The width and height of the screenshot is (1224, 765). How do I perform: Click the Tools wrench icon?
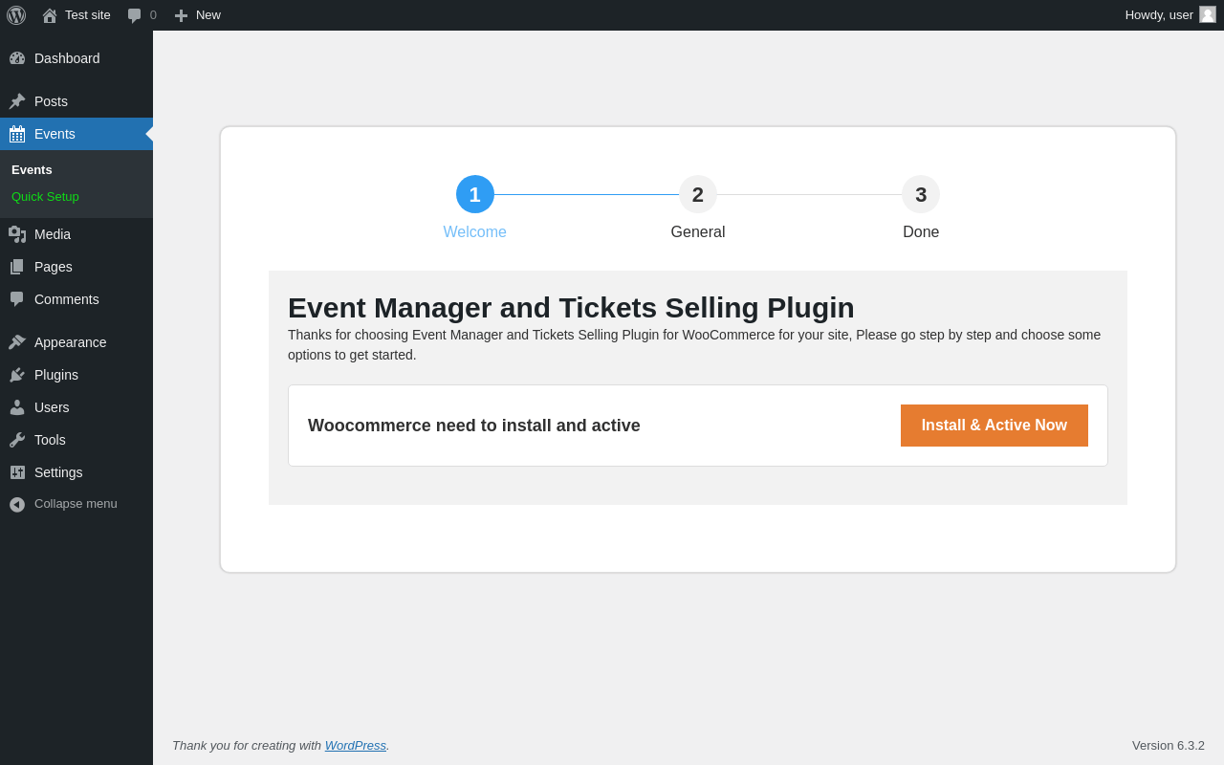pos(17,440)
